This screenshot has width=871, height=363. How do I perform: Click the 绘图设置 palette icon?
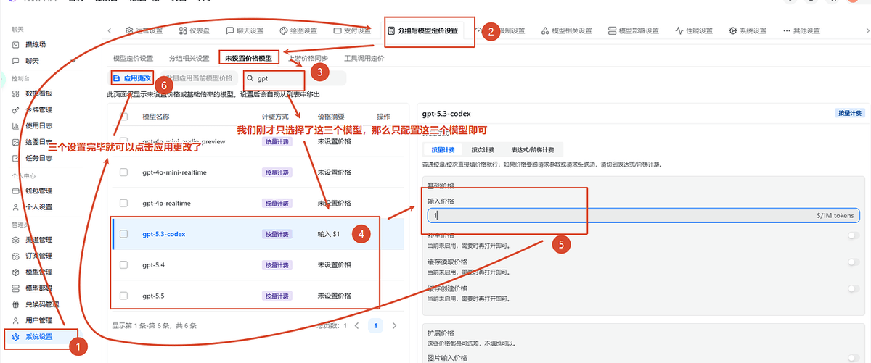click(x=284, y=30)
